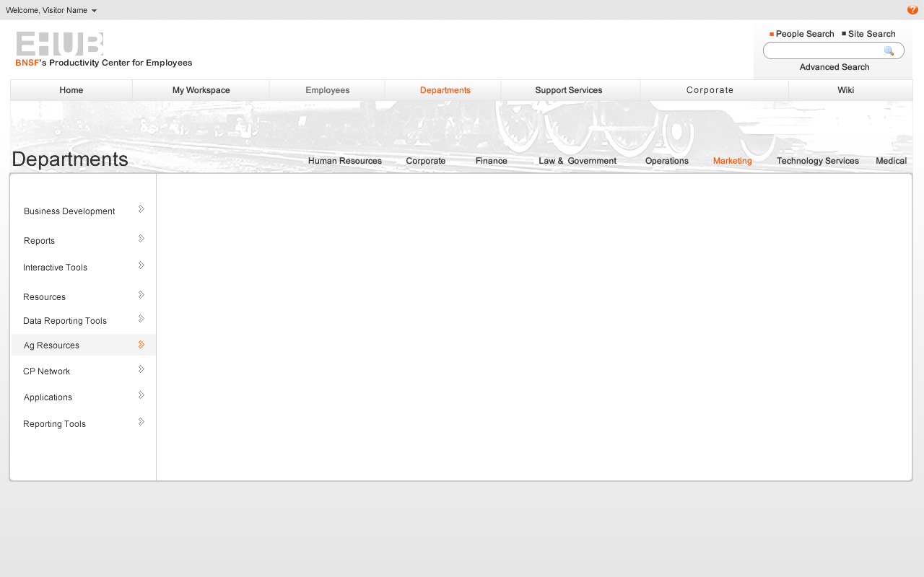Image resolution: width=924 pixels, height=577 pixels.
Task: Expand the Reports arrow in the sidebar
Action: [141, 239]
